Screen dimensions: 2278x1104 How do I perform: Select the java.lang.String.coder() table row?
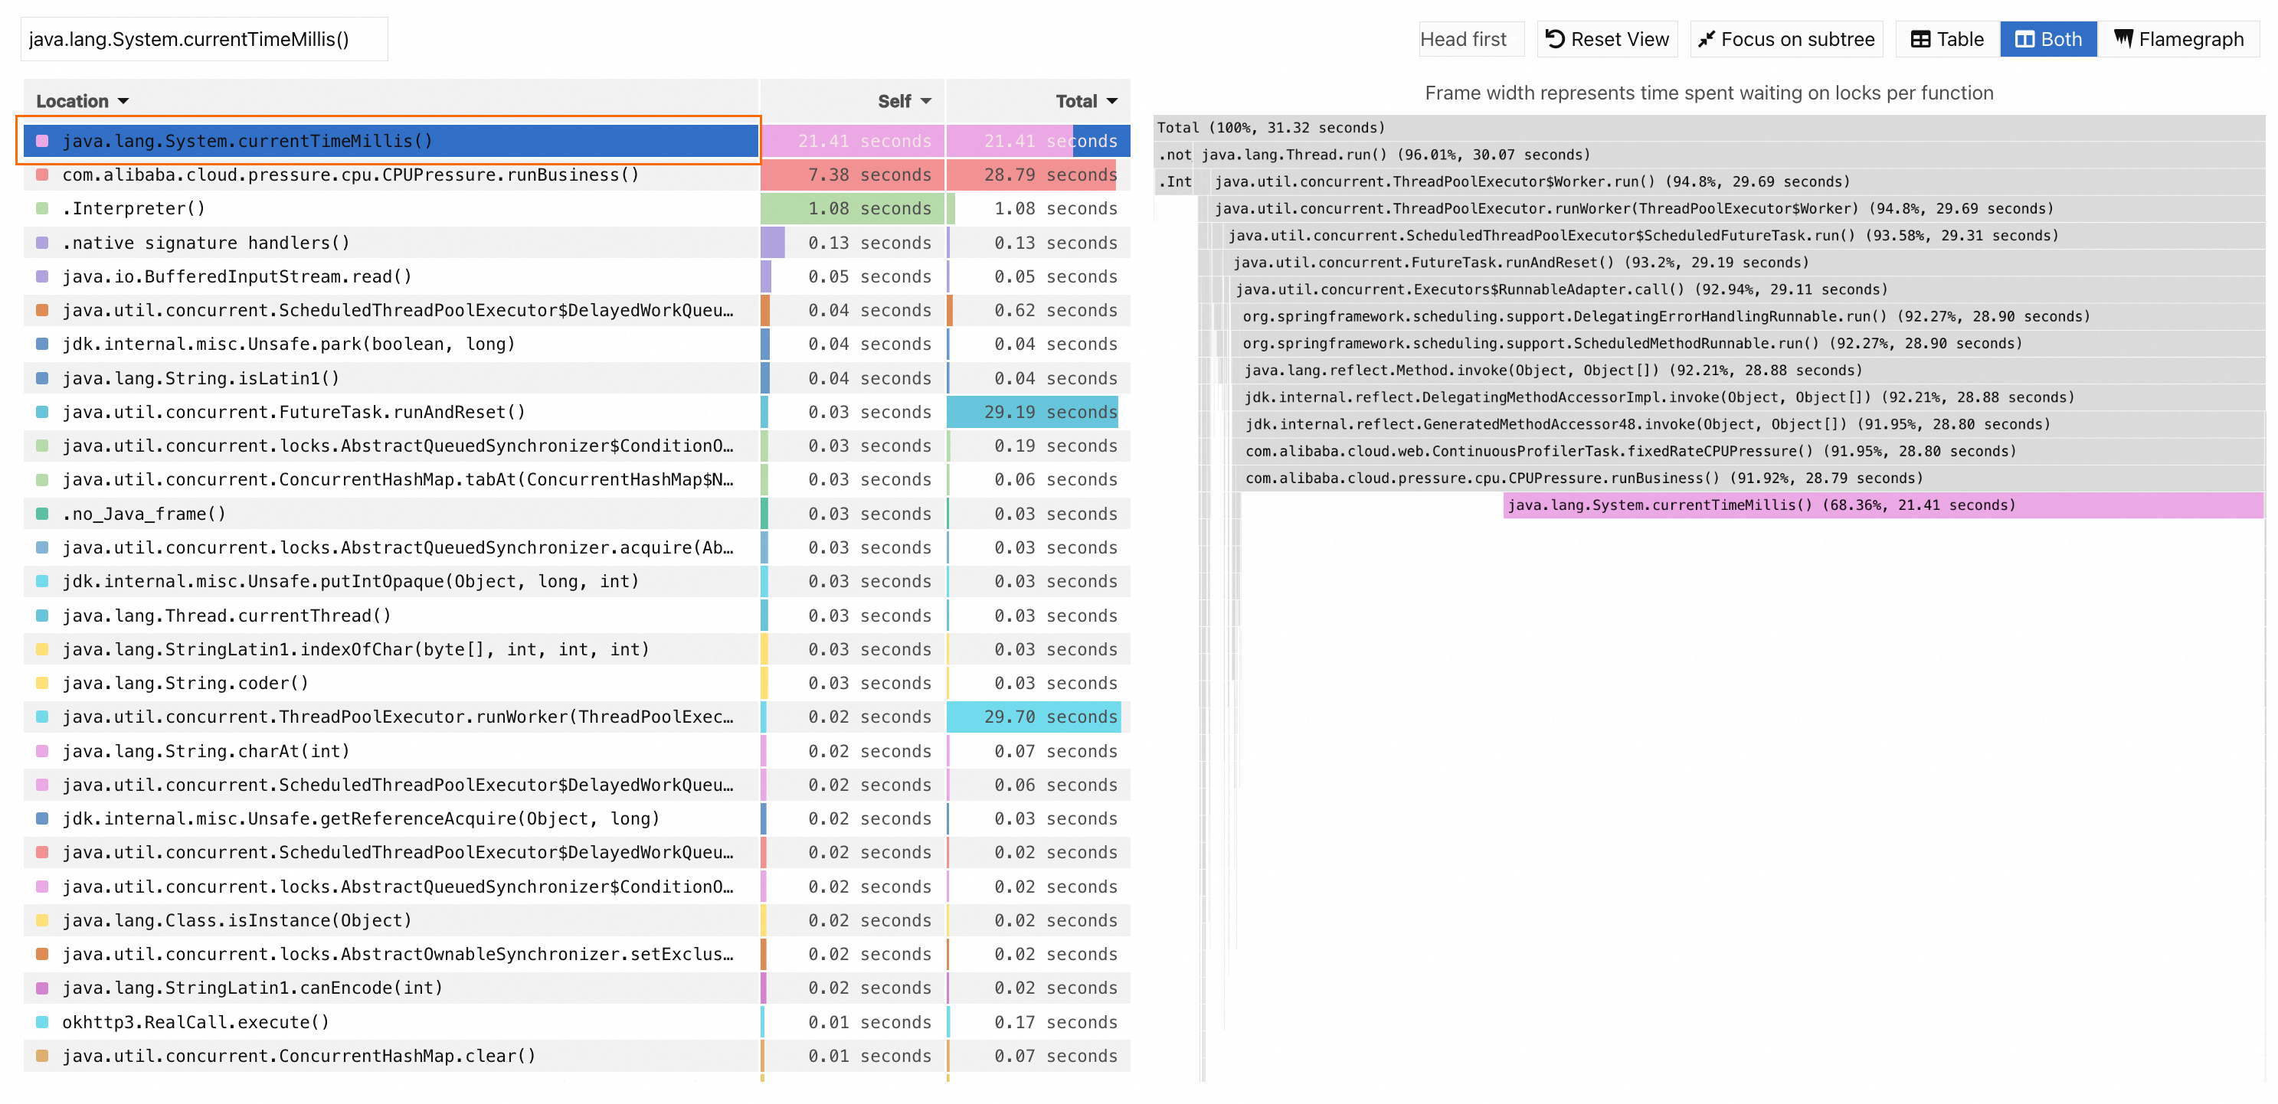[x=185, y=683]
